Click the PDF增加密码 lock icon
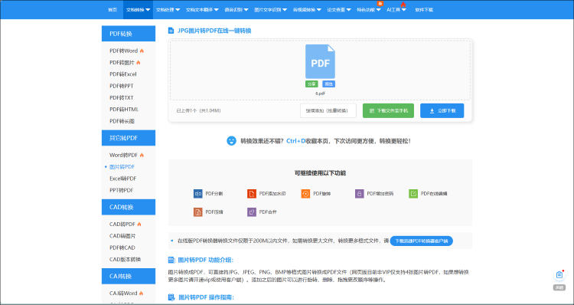Image resolution: width=574 pixels, height=305 pixels. click(360, 194)
